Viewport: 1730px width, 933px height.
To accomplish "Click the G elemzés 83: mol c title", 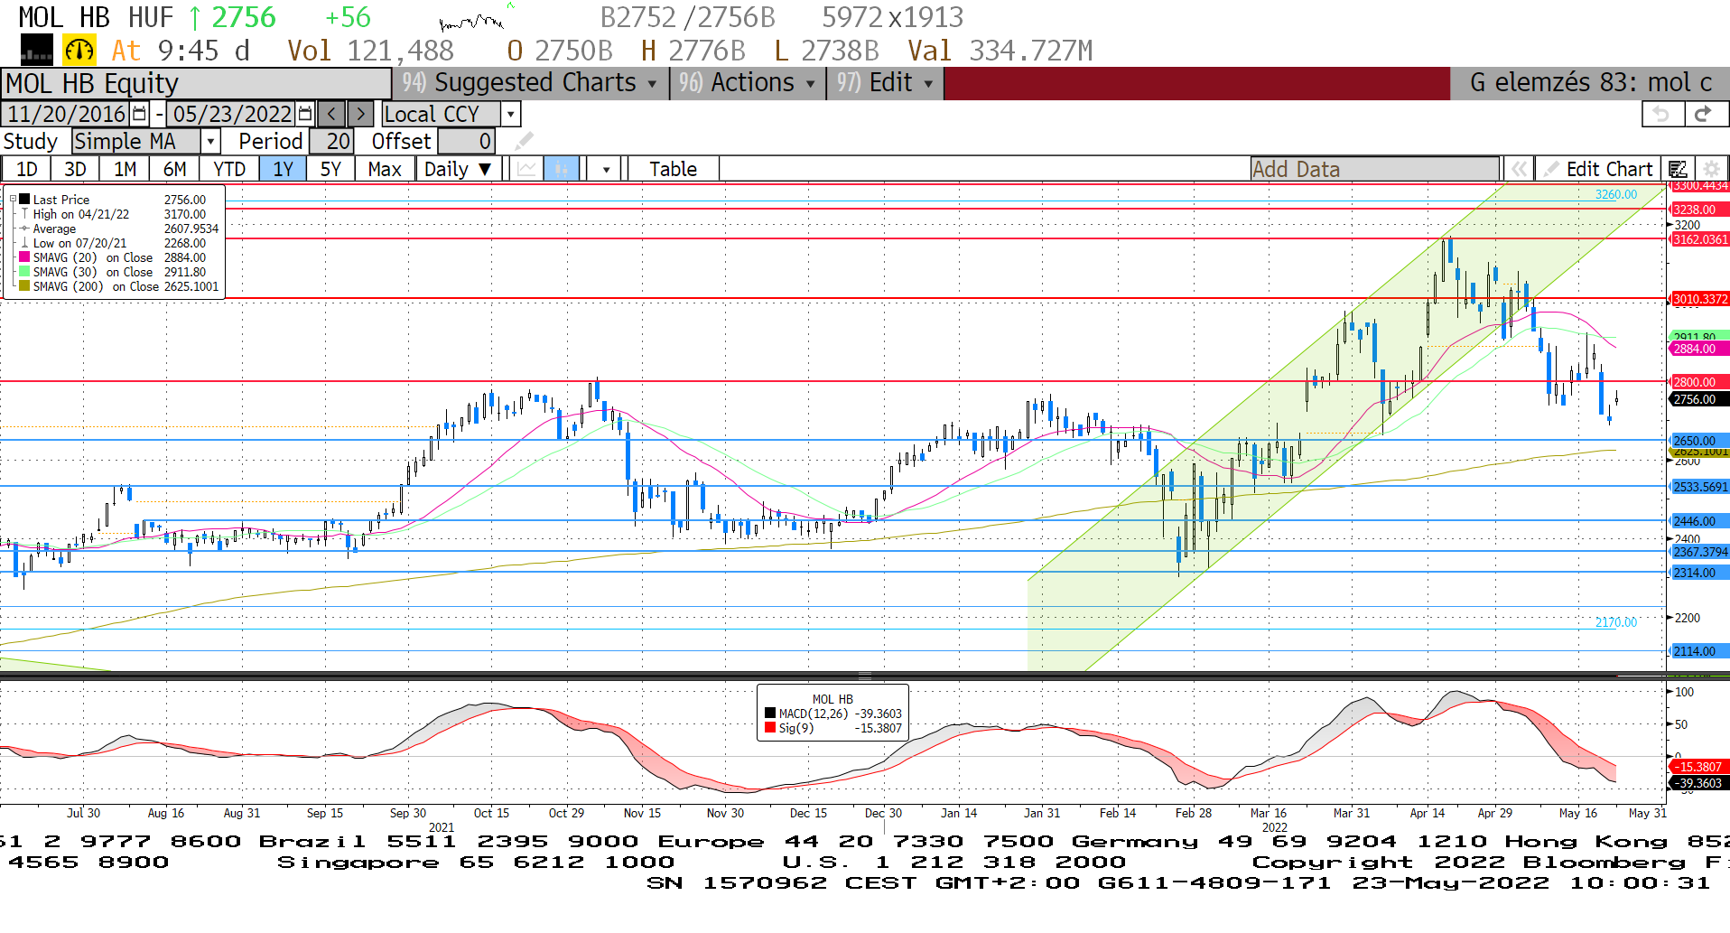I will tap(1591, 82).
